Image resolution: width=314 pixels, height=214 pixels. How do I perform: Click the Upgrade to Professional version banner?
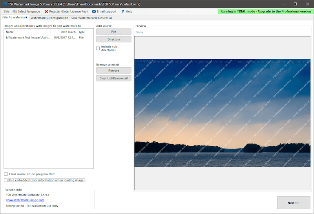266,11
